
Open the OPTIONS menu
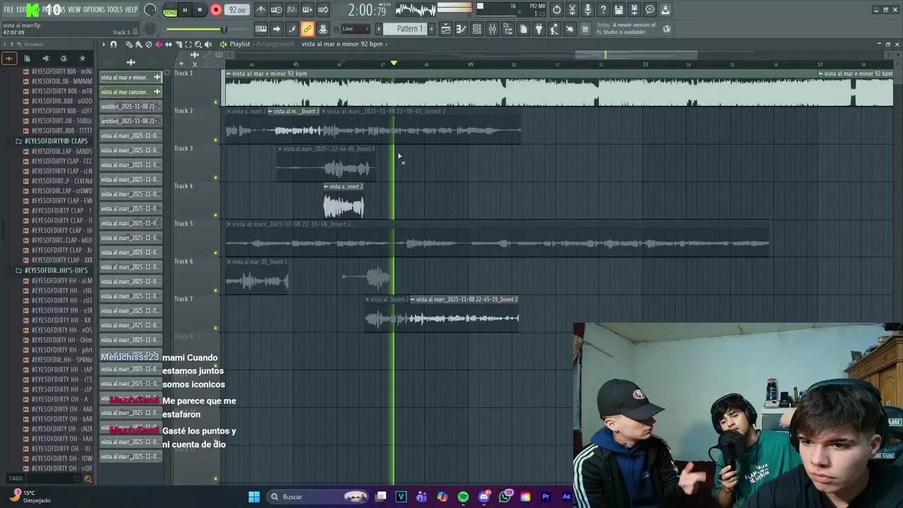tap(94, 10)
